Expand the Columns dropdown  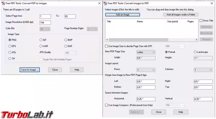203,70
